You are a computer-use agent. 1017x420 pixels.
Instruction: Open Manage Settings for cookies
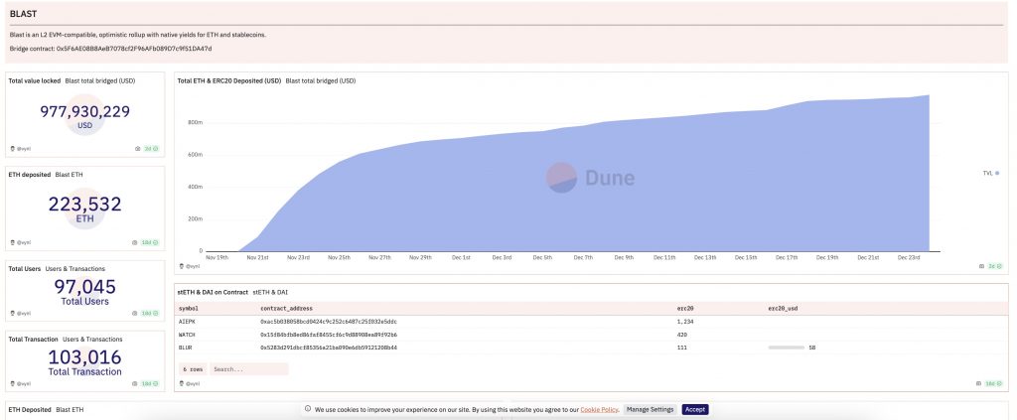tap(650, 410)
